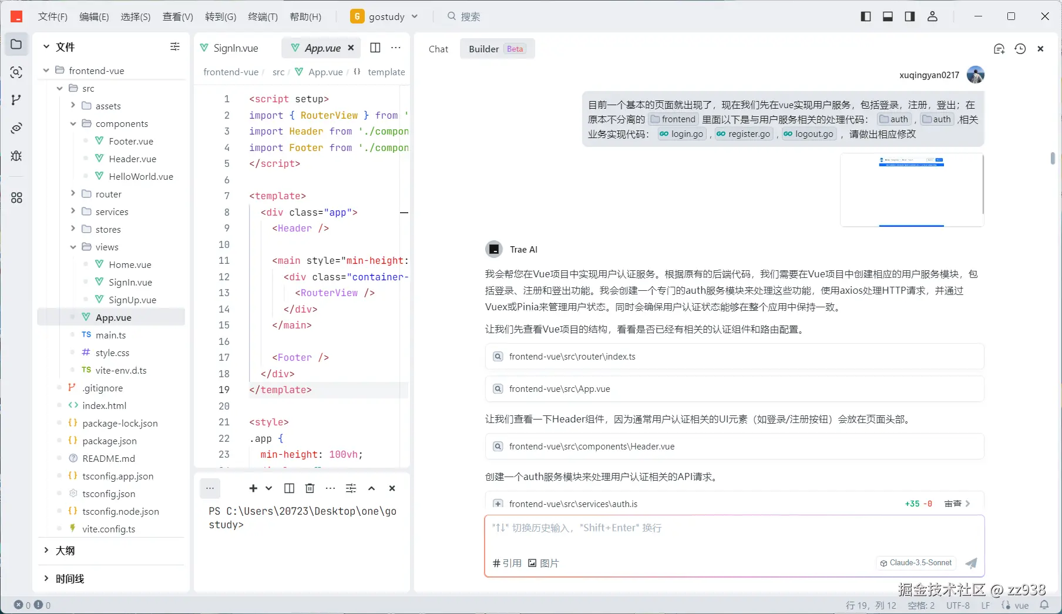
Task: Expand the 时间线 timeline section
Action: coord(46,579)
